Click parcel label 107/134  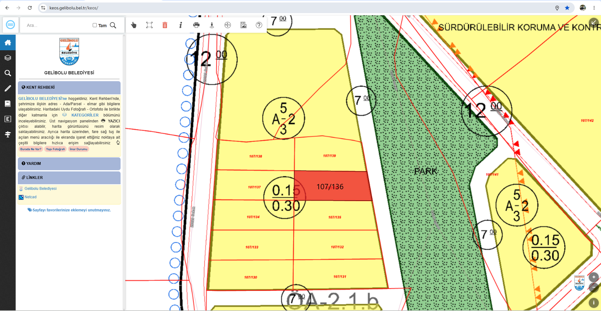point(253,217)
